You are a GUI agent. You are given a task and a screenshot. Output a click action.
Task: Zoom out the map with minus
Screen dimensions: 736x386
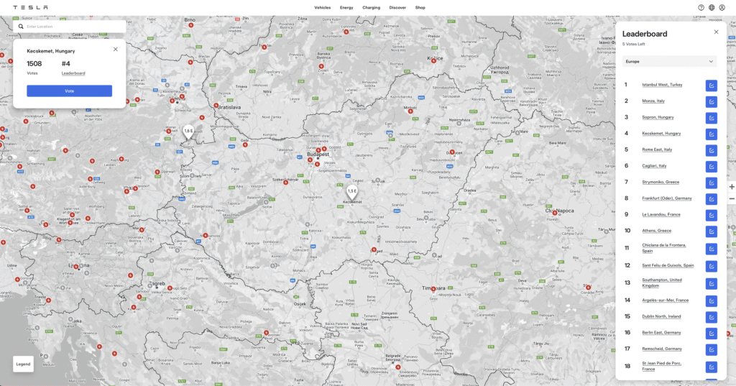click(x=732, y=198)
